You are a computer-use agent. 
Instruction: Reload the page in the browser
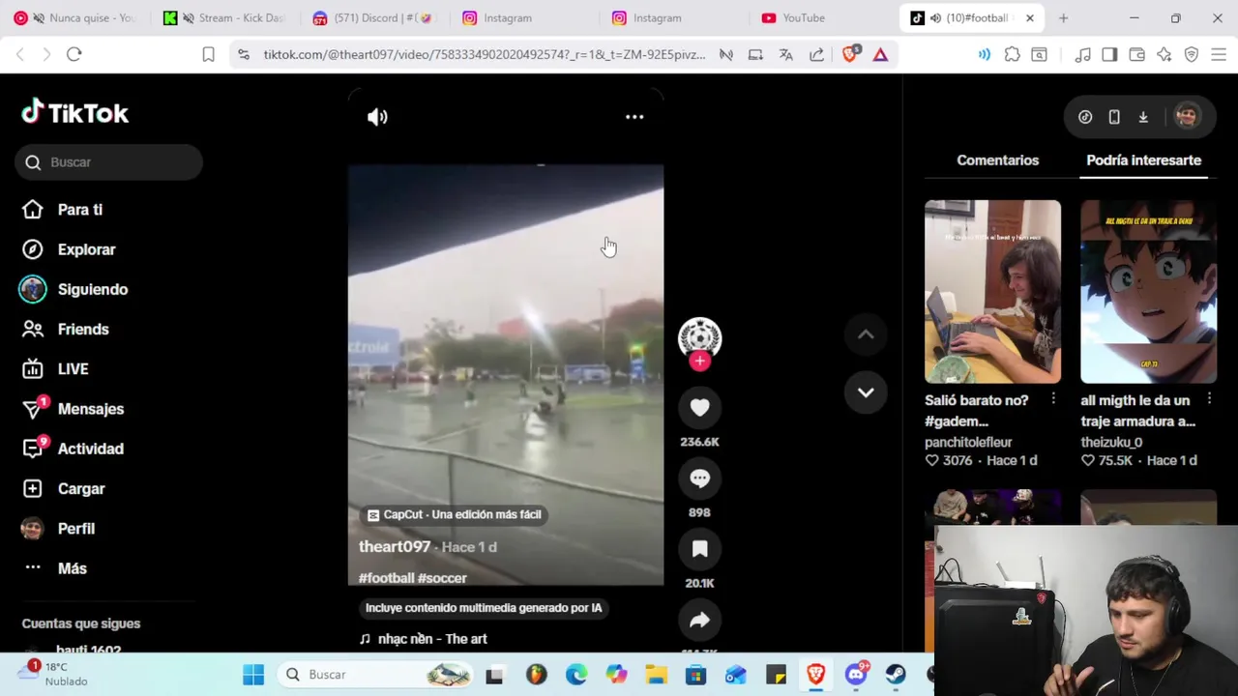(x=74, y=54)
